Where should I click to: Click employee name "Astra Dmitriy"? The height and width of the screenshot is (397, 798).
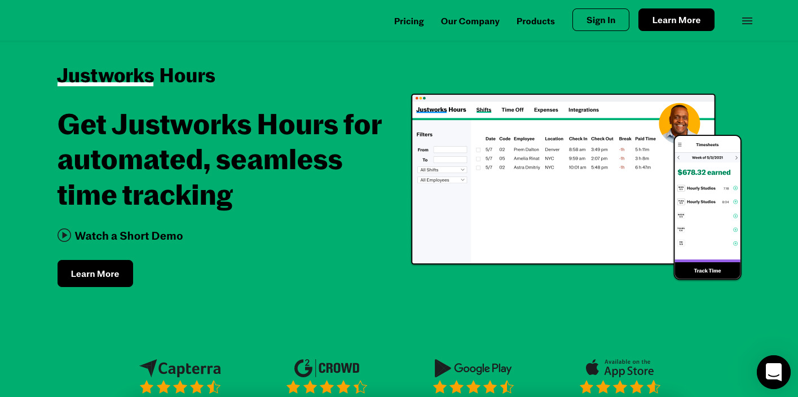pos(527,168)
